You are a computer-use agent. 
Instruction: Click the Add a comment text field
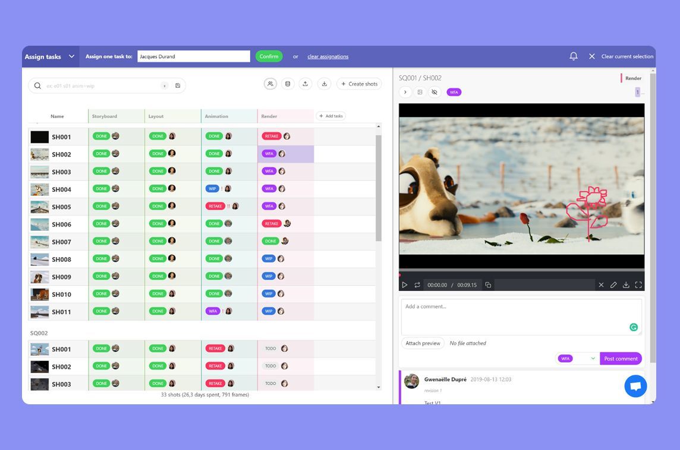click(x=521, y=316)
